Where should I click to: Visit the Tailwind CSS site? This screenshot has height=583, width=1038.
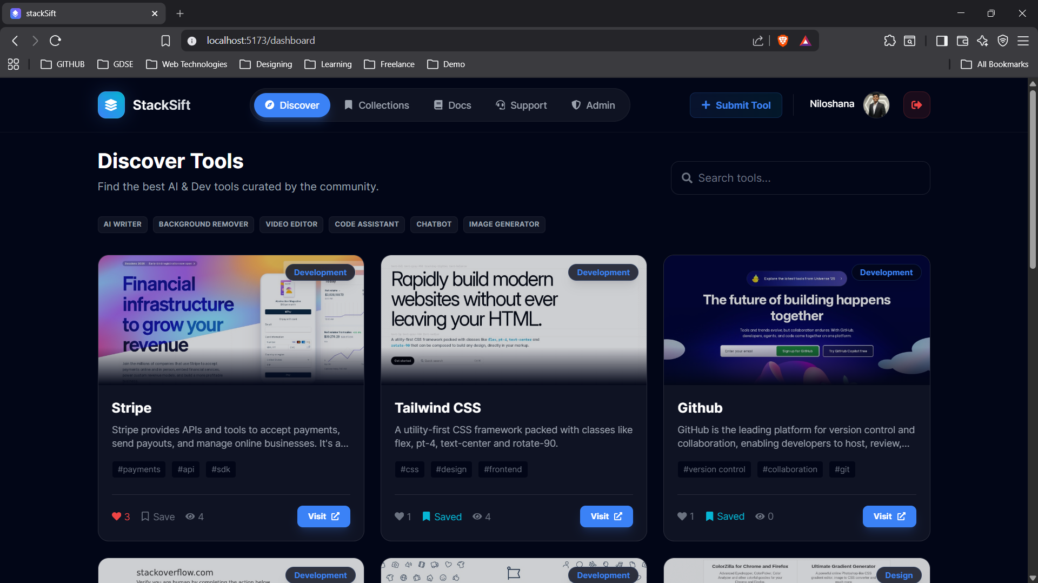point(606,516)
